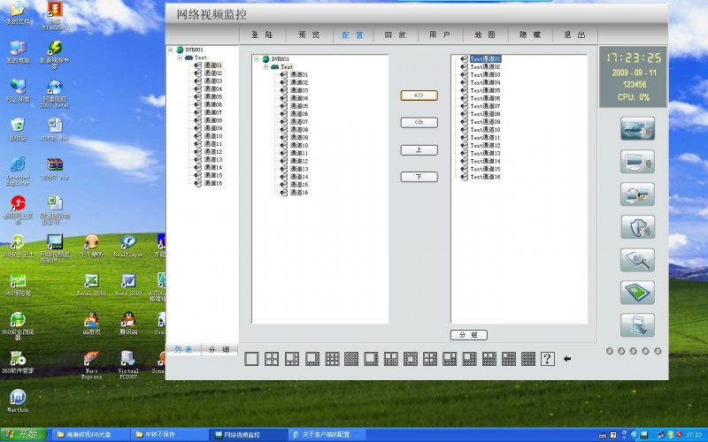Collapse the Test node in center device tree

point(266,67)
